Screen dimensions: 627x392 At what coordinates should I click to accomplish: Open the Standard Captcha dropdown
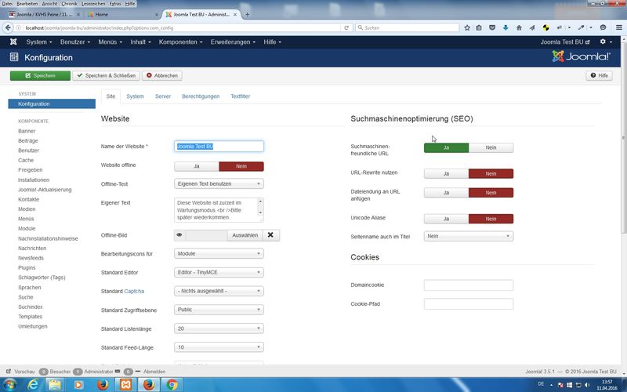pyautogui.click(x=219, y=291)
